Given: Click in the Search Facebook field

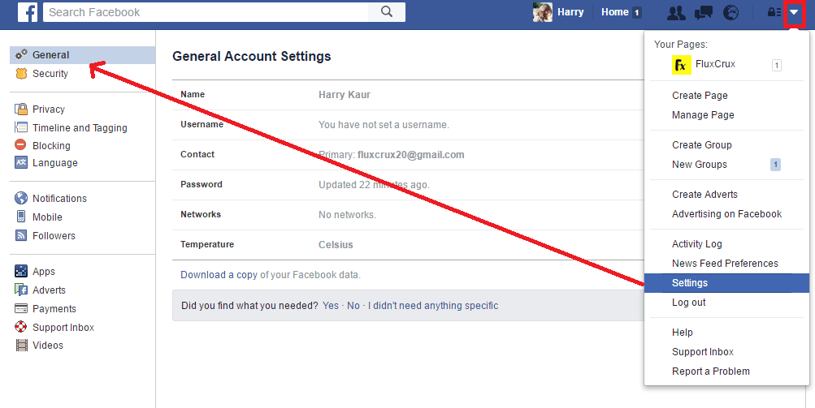Looking at the screenshot, I should tap(207, 12).
